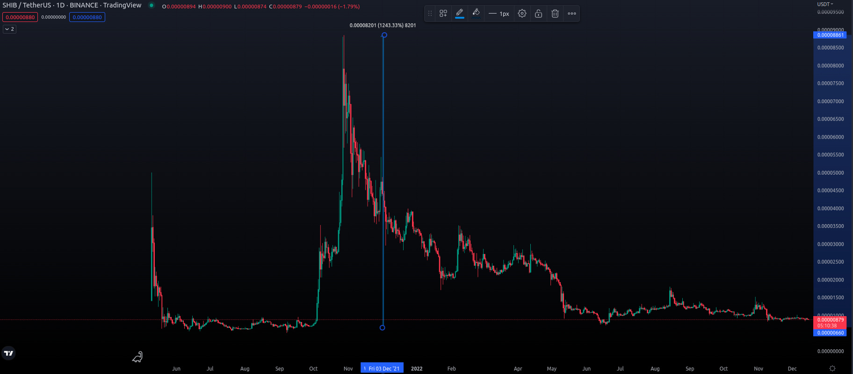Click the dinosaur icon near the time axis
Viewport: 853px width, 374px height.
[x=137, y=357]
